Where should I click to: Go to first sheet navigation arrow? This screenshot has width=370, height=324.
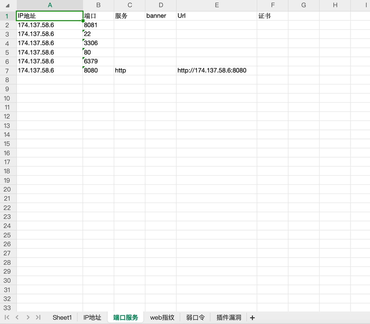(7, 317)
